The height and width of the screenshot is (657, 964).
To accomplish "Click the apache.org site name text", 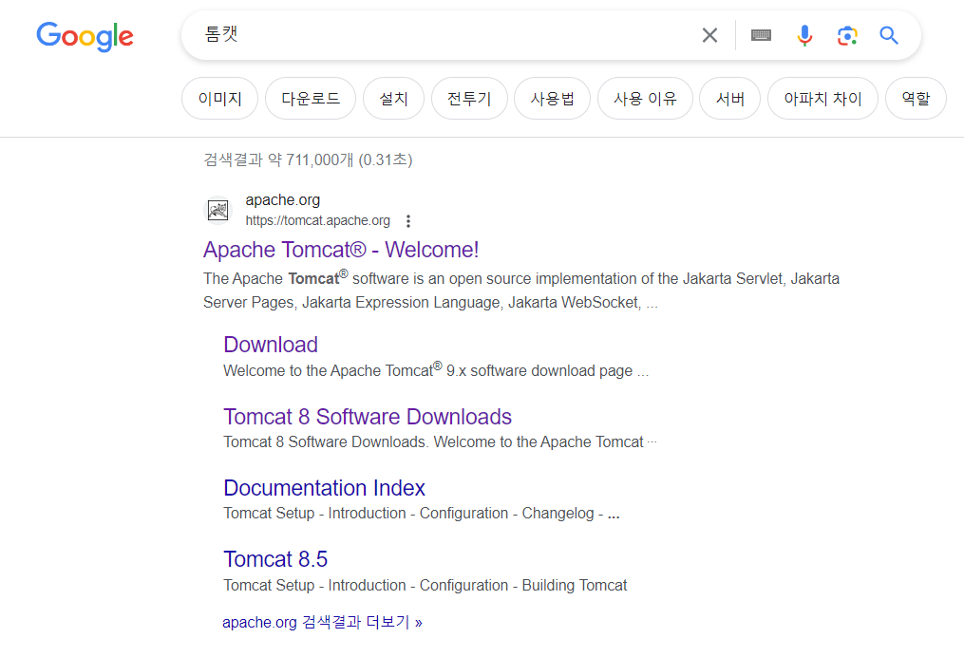I will pyautogui.click(x=283, y=200).
